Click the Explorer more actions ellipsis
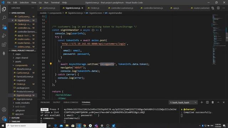Screen dimensions: 228x128 33,8
